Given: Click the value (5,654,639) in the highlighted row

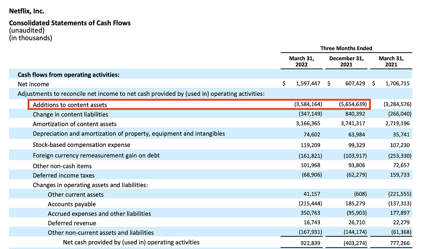Looking at the screenshot, I should pyautogui.click(x=353, y=104).
